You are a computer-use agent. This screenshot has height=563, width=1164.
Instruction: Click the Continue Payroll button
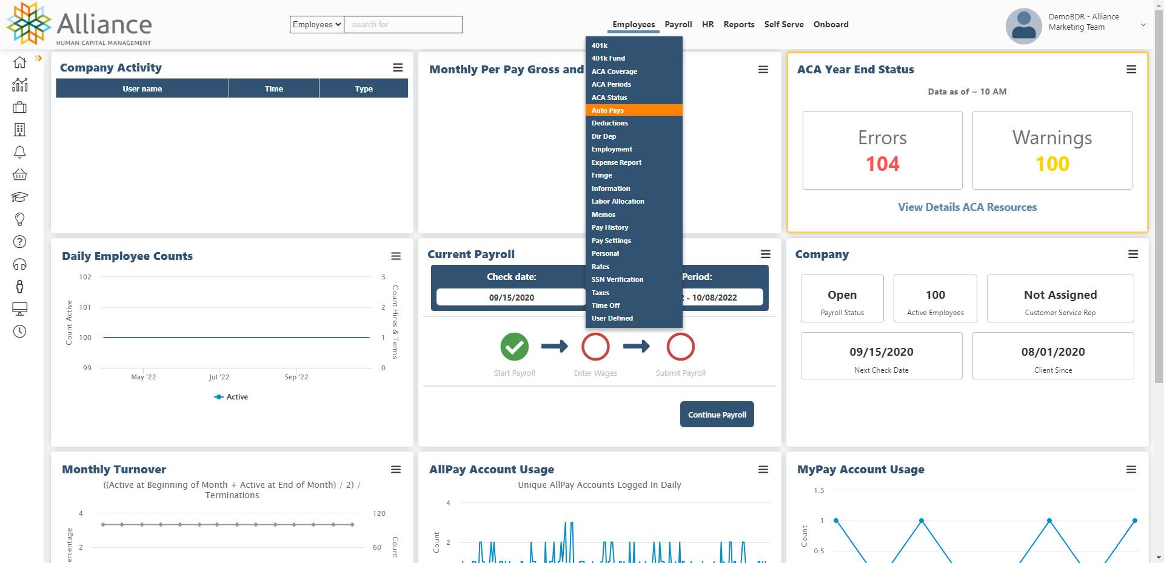coord(717,415)
